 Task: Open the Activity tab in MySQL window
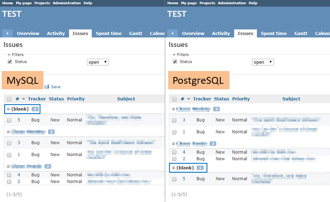[56, 34]
